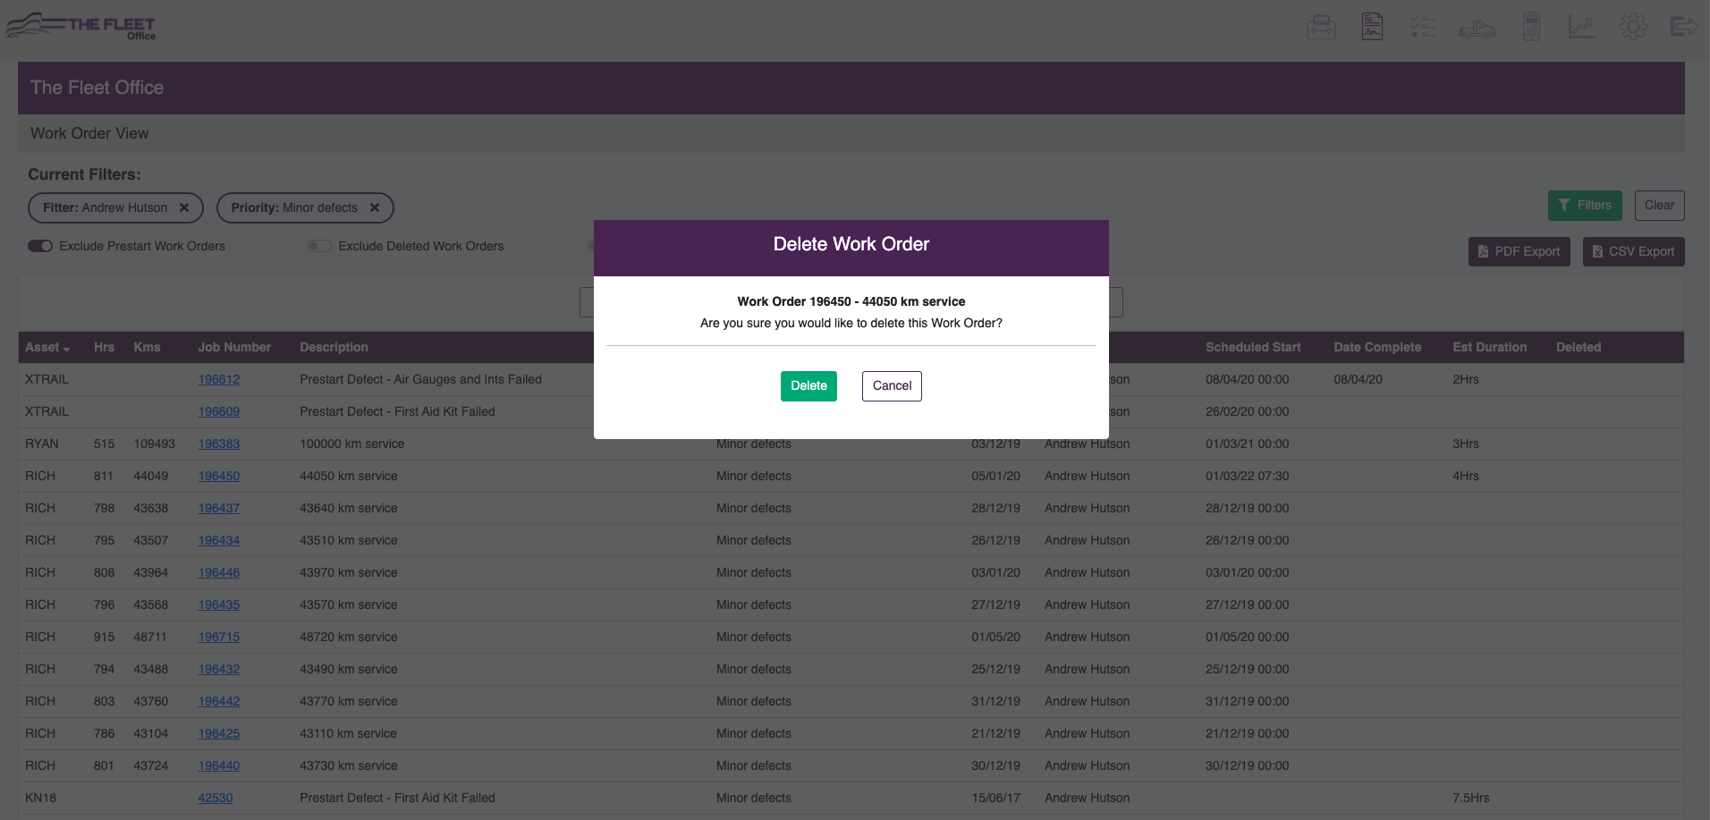Sort by Scheduled Start column header
Screen dimensions: 1710x820
1253,347
